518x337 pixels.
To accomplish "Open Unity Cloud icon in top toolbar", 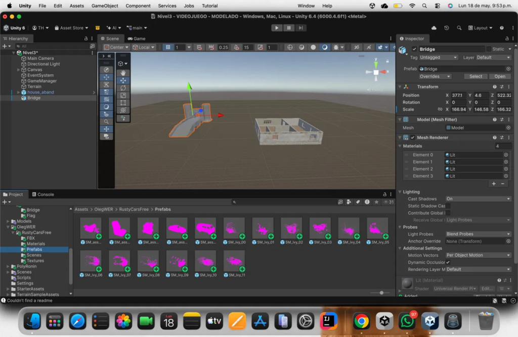I will [434, 28].
